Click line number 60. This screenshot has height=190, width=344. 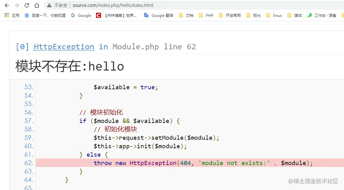[x=28, y=146]
